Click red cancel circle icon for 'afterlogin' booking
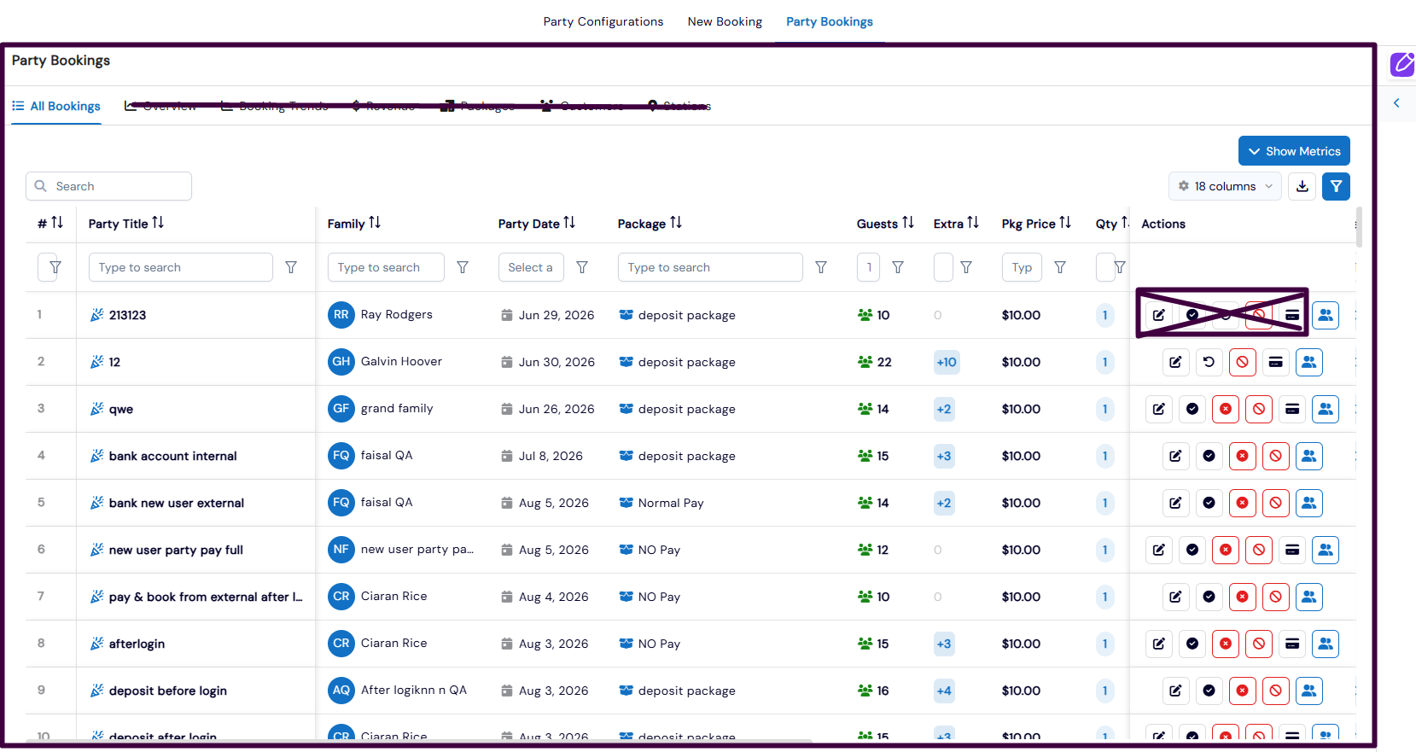 click(1226, 644)
